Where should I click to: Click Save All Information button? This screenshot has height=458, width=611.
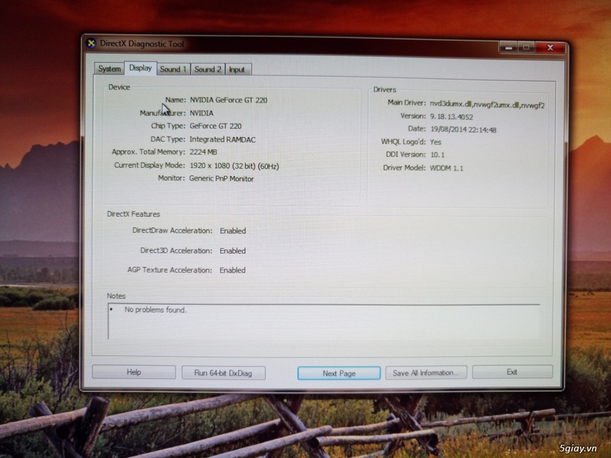426,373
